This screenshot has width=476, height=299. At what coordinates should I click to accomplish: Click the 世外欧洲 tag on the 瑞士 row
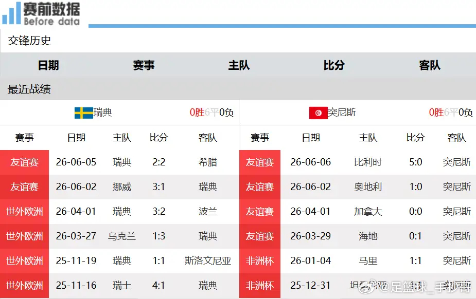pos(24,286)
